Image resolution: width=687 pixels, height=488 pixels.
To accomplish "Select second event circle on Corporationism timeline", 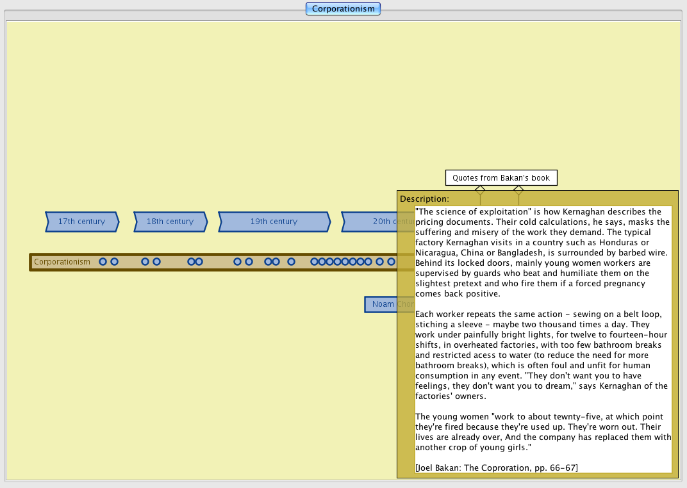I will (x=114, y=262).
